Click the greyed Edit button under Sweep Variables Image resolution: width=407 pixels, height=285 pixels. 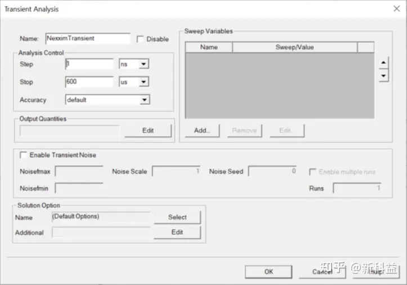287,131
